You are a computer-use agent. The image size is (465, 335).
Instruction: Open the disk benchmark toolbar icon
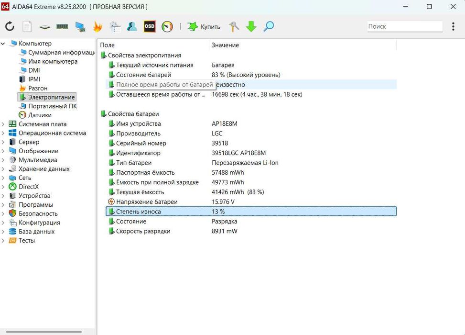pos(44,27)
